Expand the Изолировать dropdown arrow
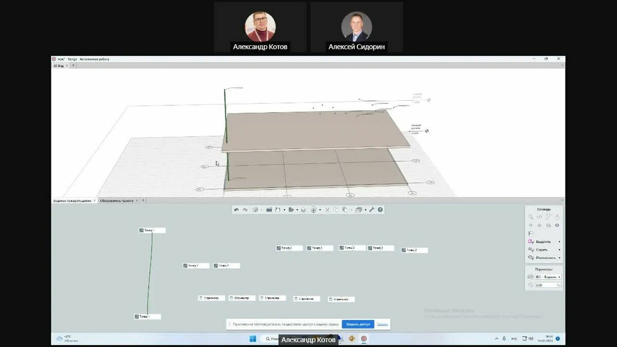 coord(559,258)
